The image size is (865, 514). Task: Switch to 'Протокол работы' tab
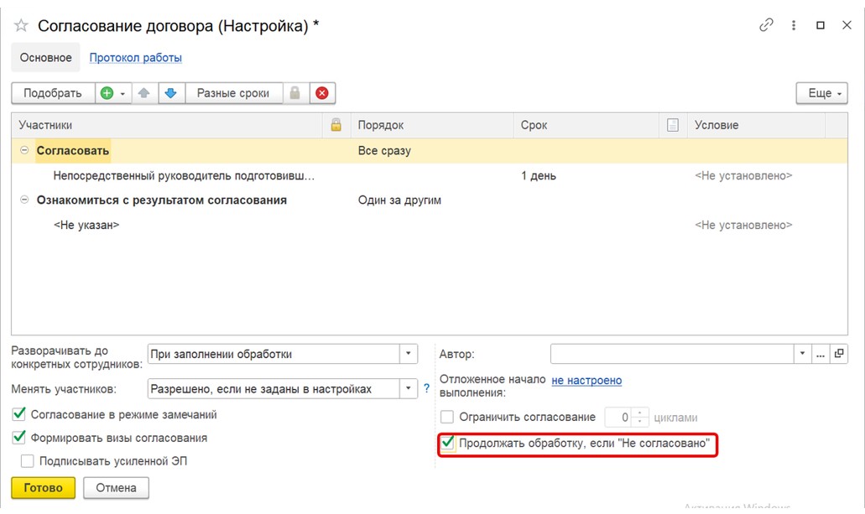pos(136,58)
